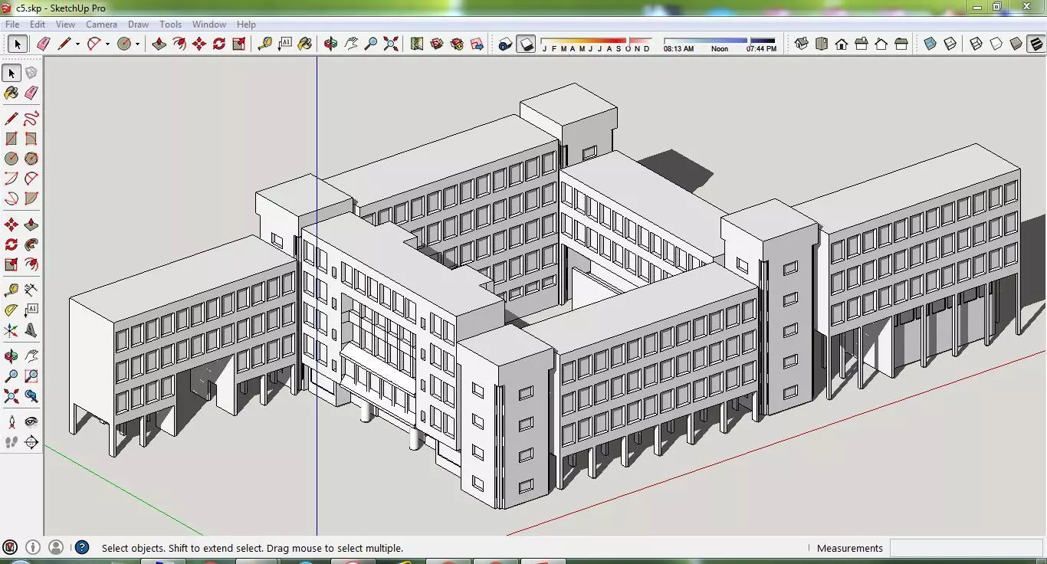
Task: Enable Hidden Line face style
Action: pyautogui.click(x=996, y=44)
